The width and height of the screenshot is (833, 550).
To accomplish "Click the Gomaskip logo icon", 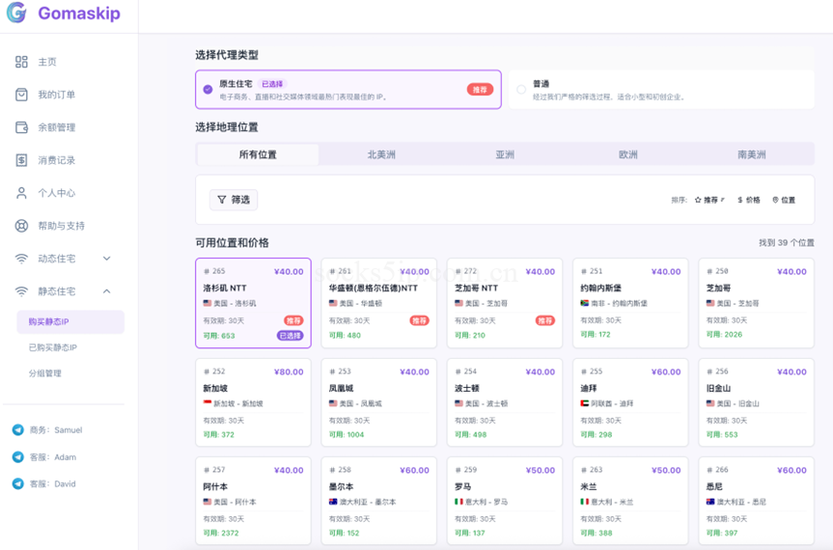I will 16,14.
